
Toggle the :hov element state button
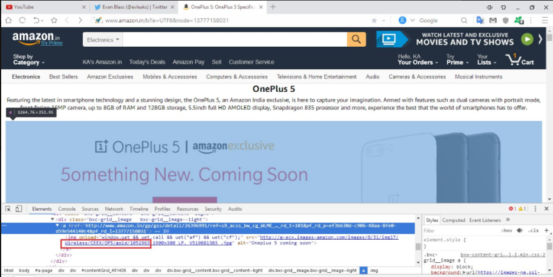point(506,230)
